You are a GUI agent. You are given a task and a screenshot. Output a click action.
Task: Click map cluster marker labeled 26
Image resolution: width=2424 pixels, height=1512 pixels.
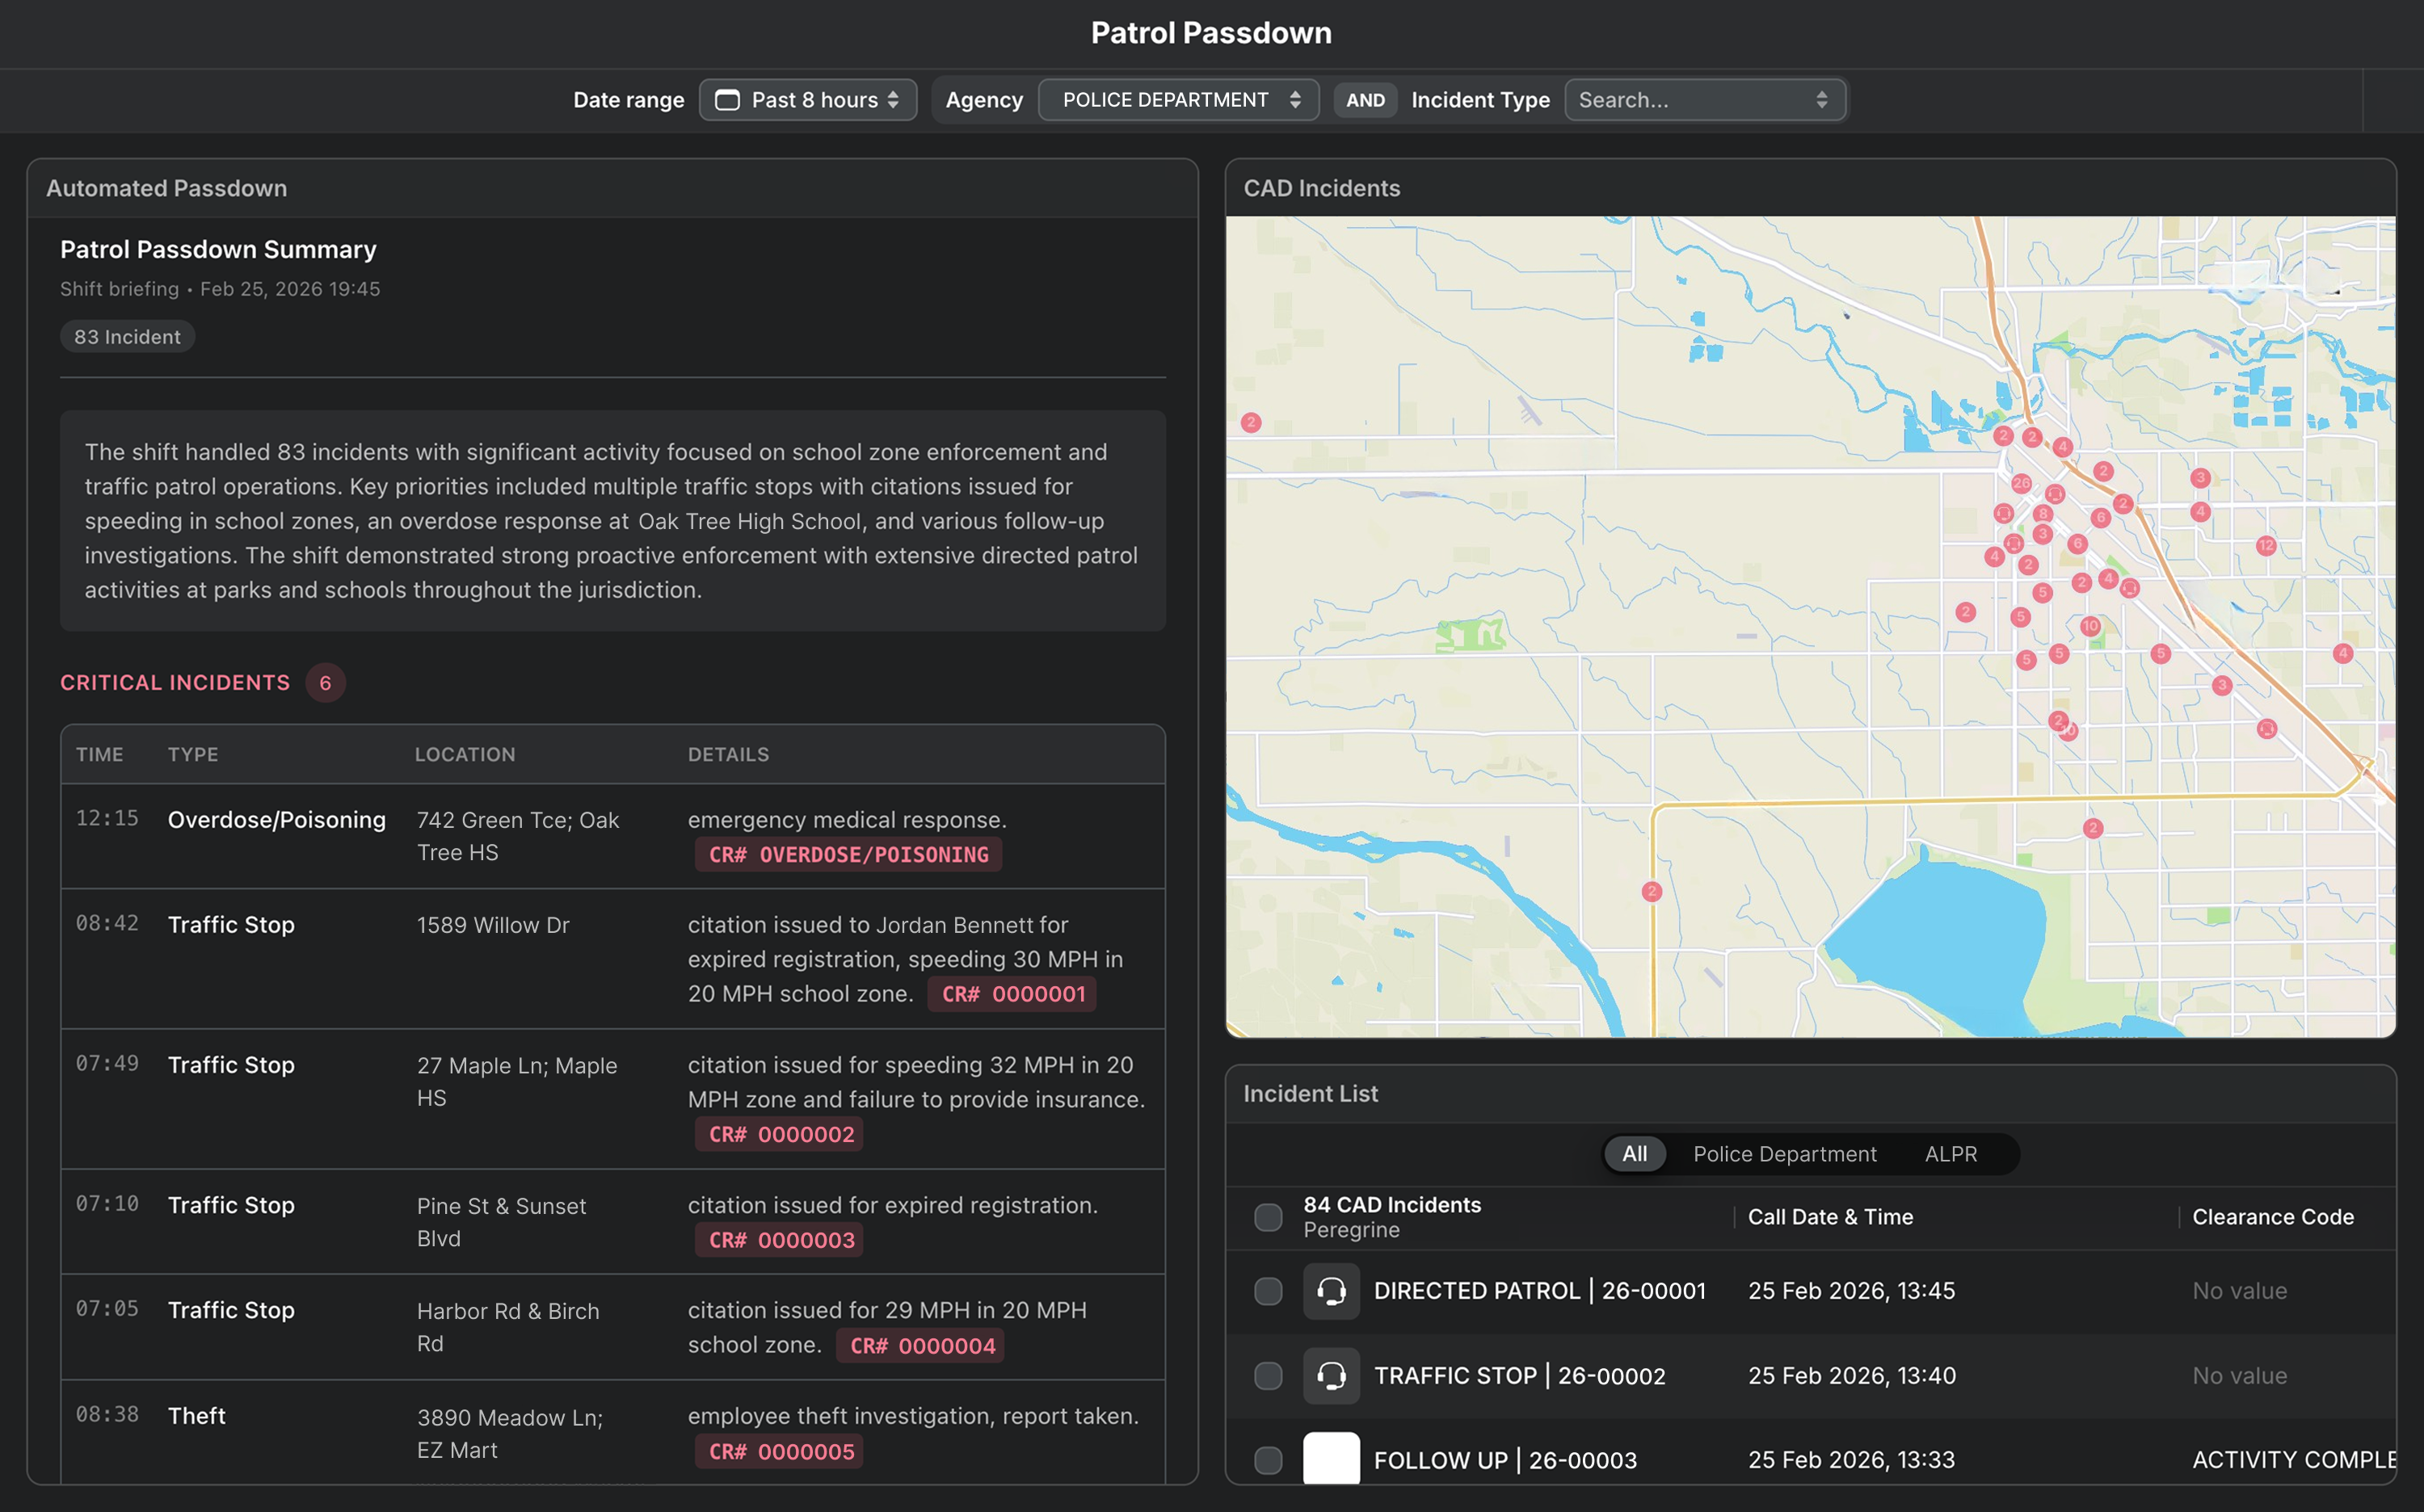[2021, 483]
